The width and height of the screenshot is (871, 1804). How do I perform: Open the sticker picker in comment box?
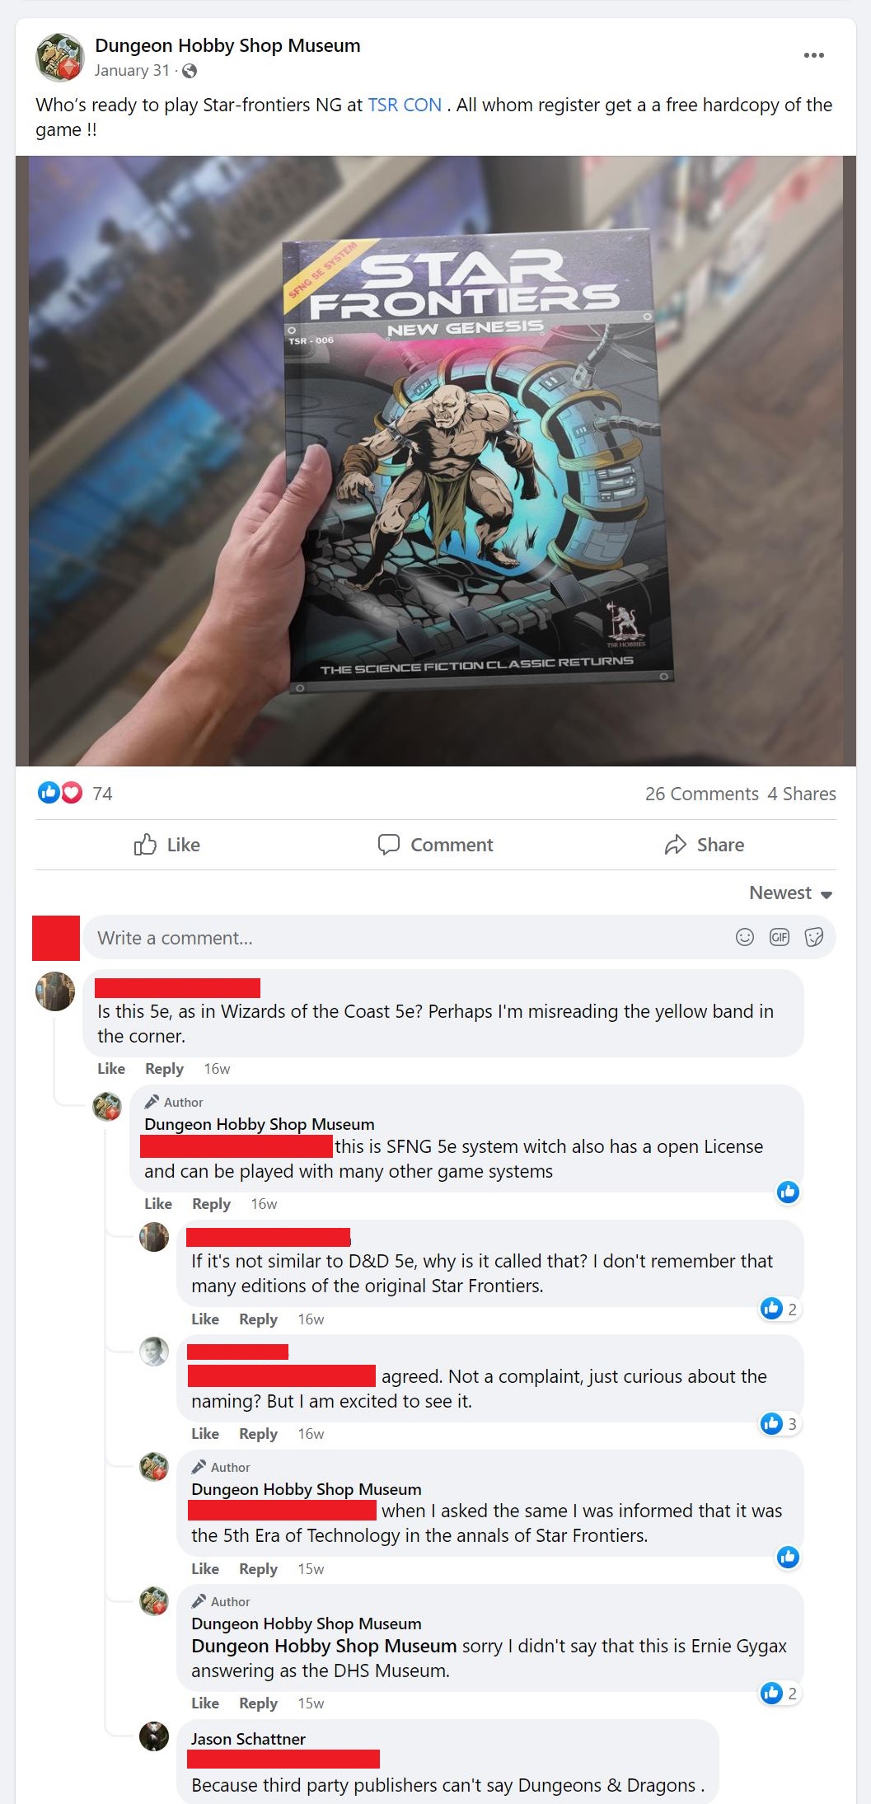click(813, 937)
